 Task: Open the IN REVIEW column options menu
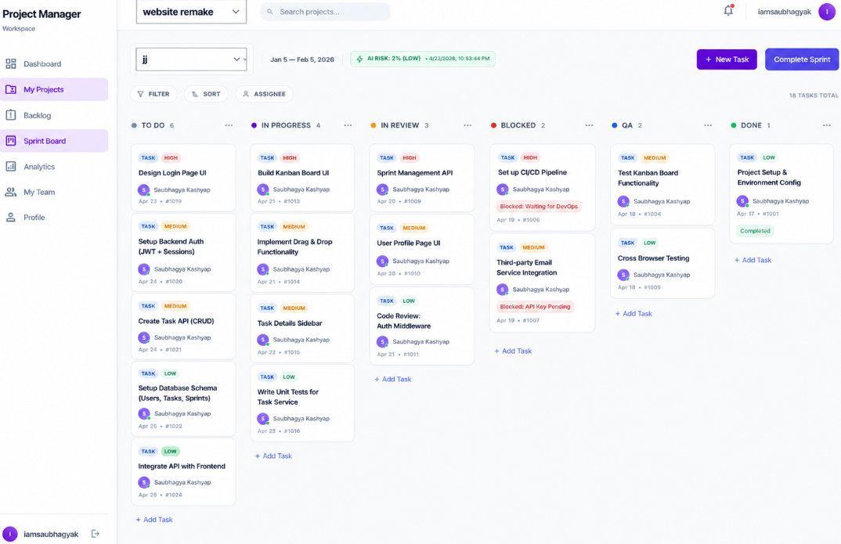coord(467,125)
